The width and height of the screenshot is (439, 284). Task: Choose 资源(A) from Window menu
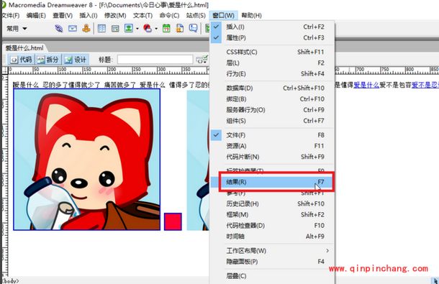272,146
